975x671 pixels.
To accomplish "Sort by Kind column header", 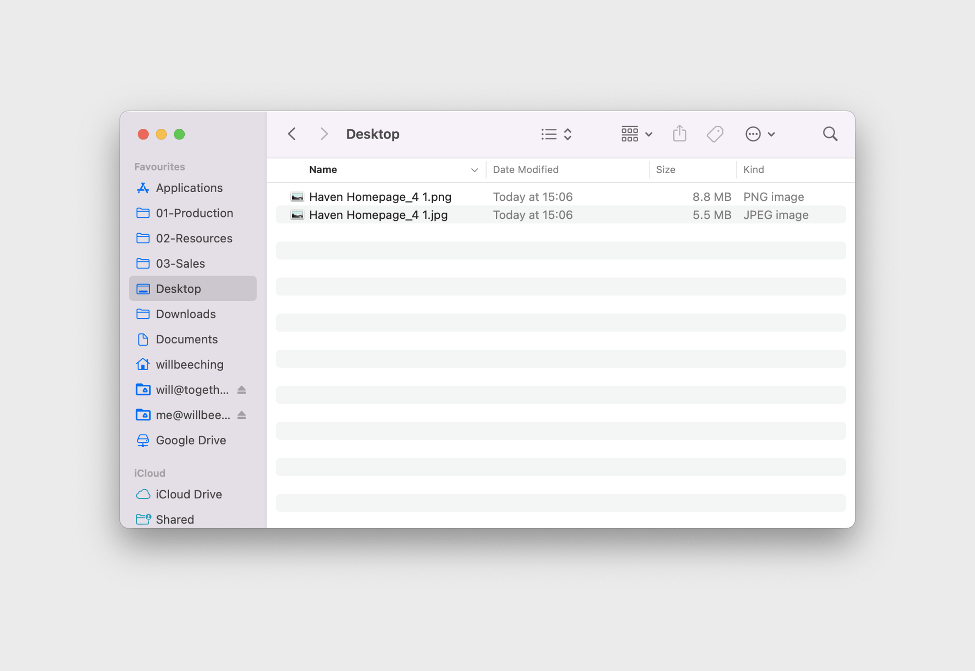I will pos(753,170).
